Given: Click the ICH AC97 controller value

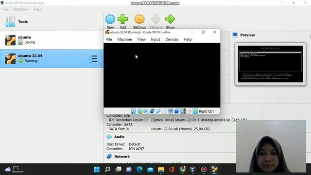Looking at the screenshot, I should (137, 149).
